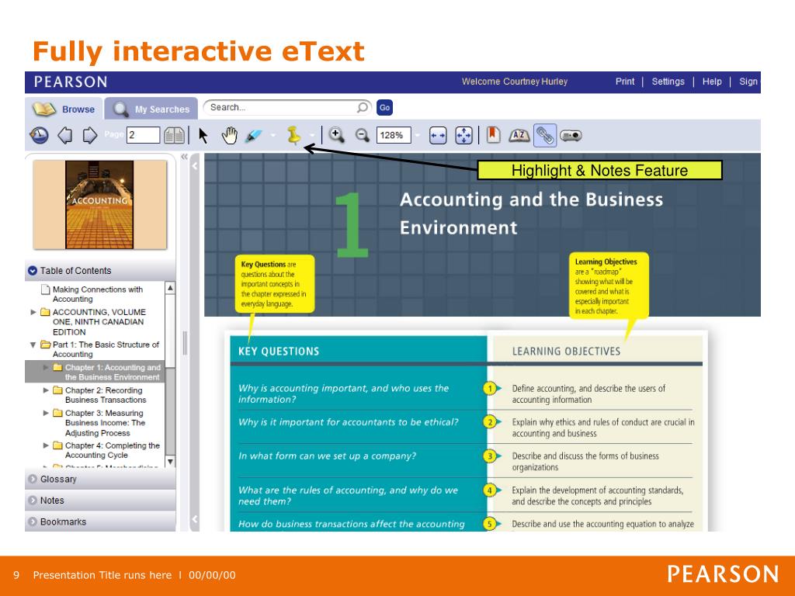Open Help from top bar
Viewport: 795px width, 596px height.
click(712, 81)
